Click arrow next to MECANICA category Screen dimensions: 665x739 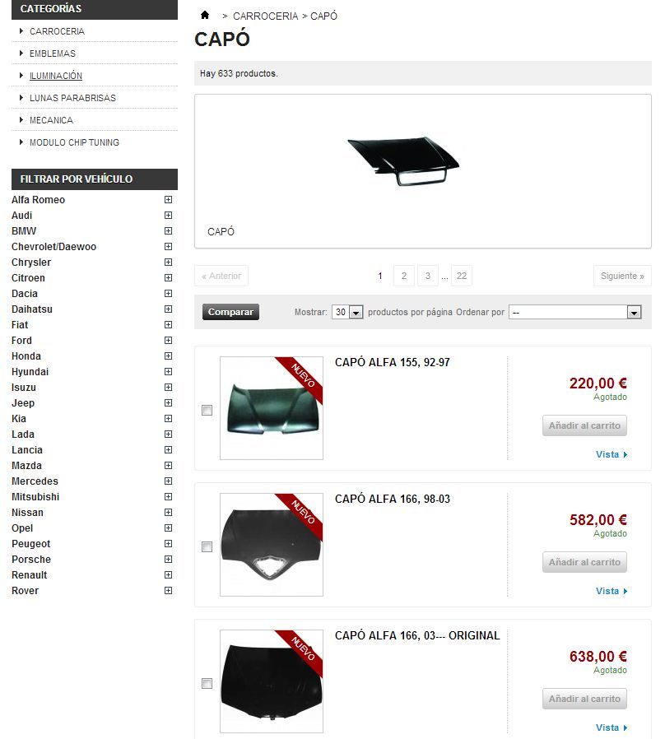[x=21, y=120]
